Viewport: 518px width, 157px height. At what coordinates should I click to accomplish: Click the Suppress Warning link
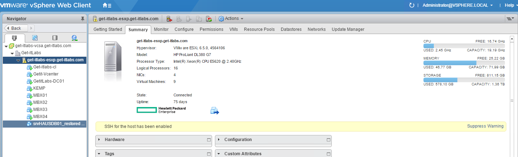(x=485, y=126)
